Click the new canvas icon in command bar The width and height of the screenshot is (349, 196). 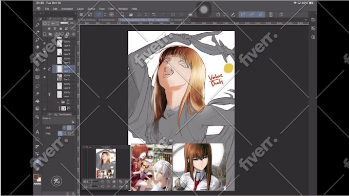point(122,15)
